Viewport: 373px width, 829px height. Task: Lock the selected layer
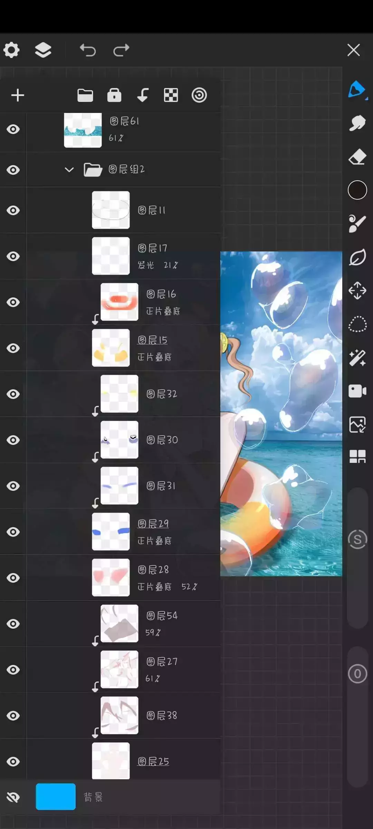[114, 95]
